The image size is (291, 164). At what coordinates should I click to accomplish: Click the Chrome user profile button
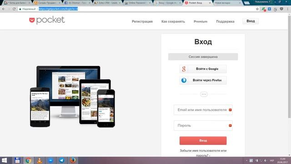[262, 2]
